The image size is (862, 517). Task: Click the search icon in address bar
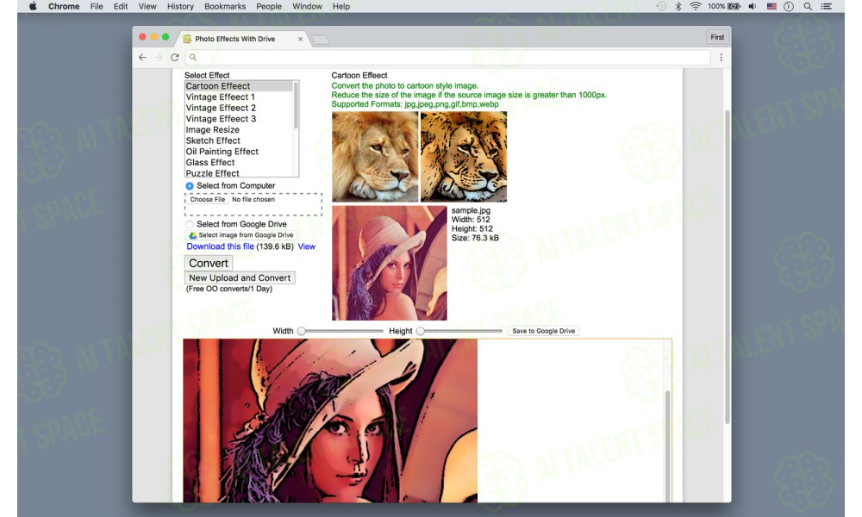[193, 57]
